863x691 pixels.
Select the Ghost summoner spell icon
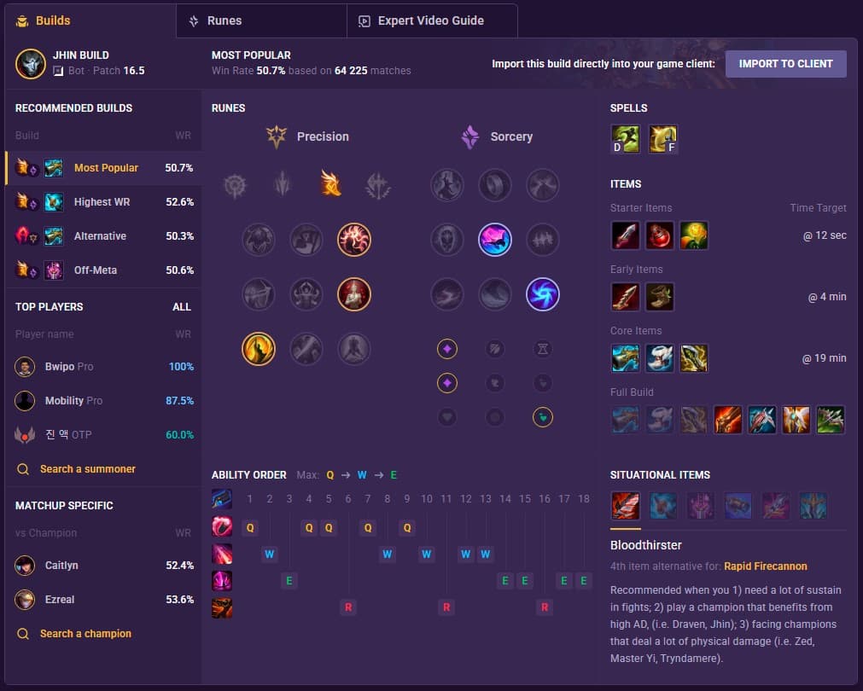pos(625,139)
